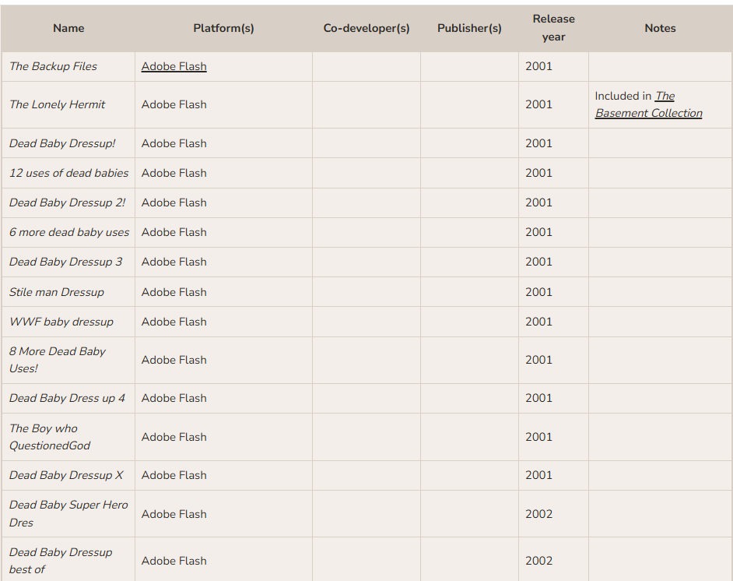Open the Adobe Flash link
Image resolution: width=733 pixels, height=581 pixels.
click(x=174, y=66)
